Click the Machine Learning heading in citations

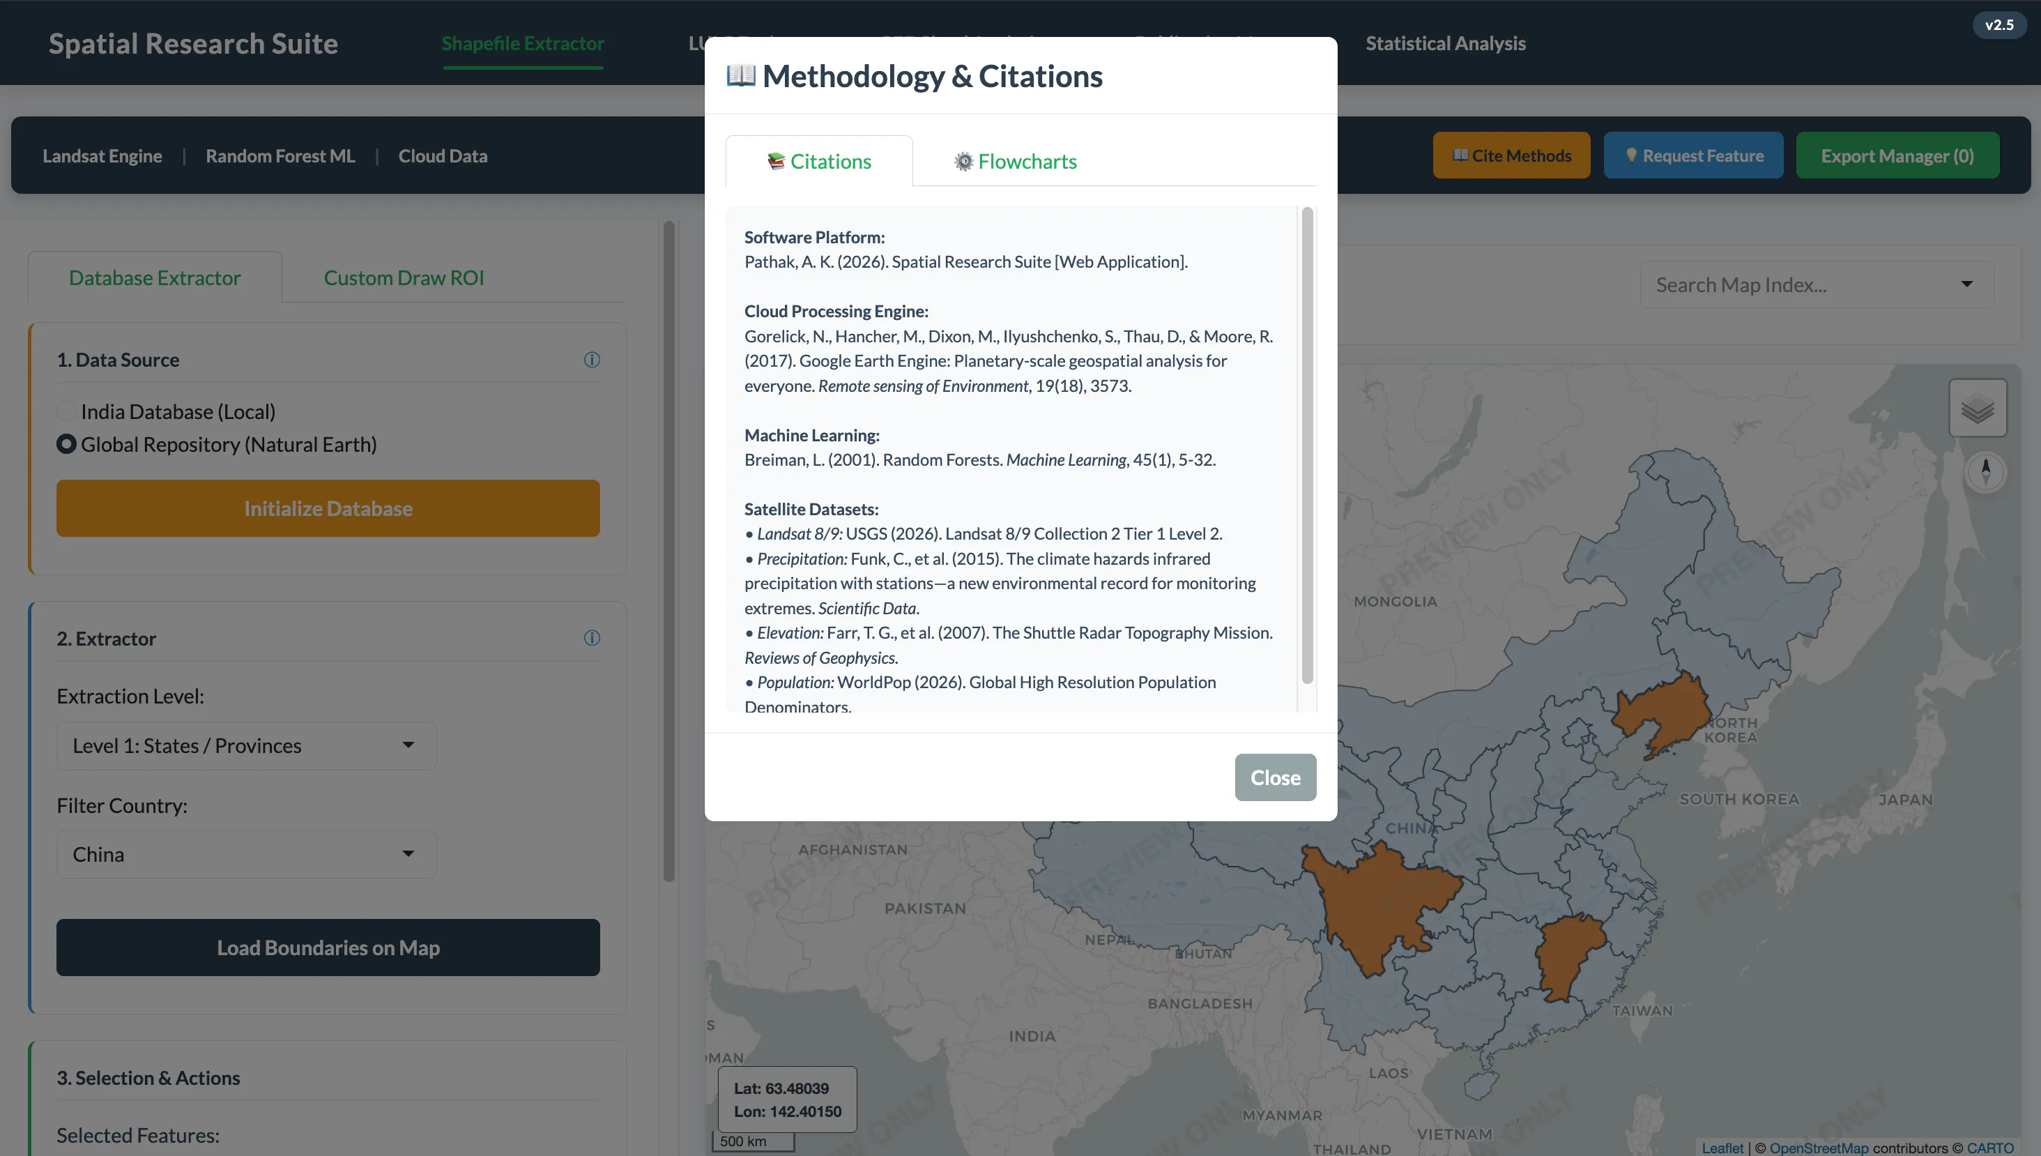812,434
